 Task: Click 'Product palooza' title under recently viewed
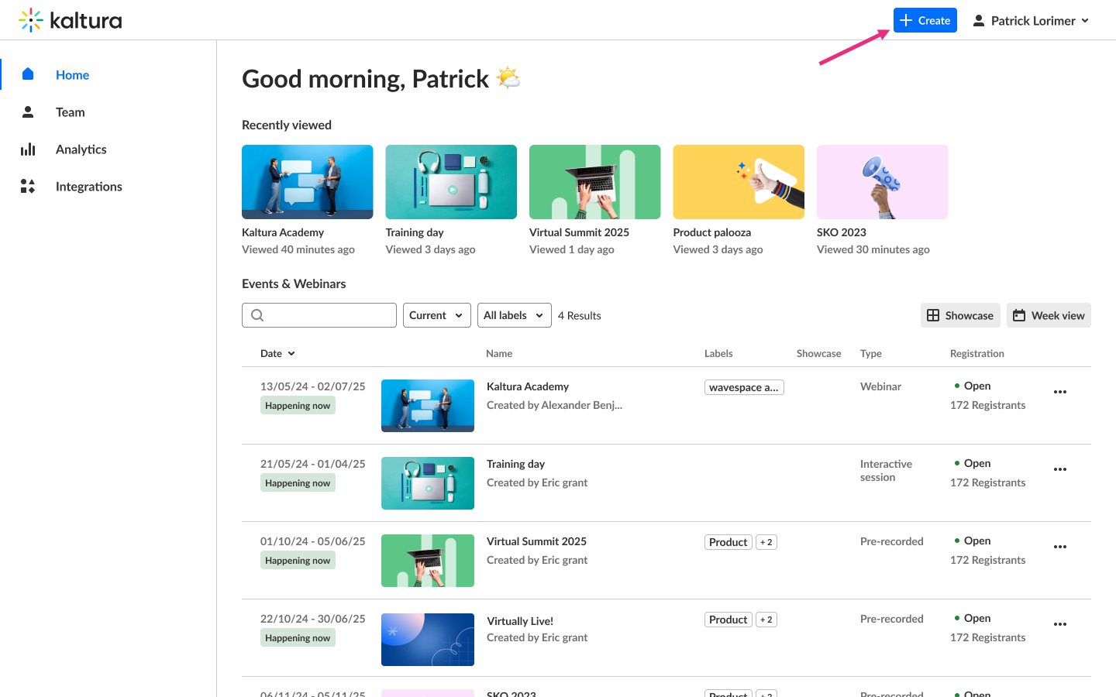pos(712,232)
